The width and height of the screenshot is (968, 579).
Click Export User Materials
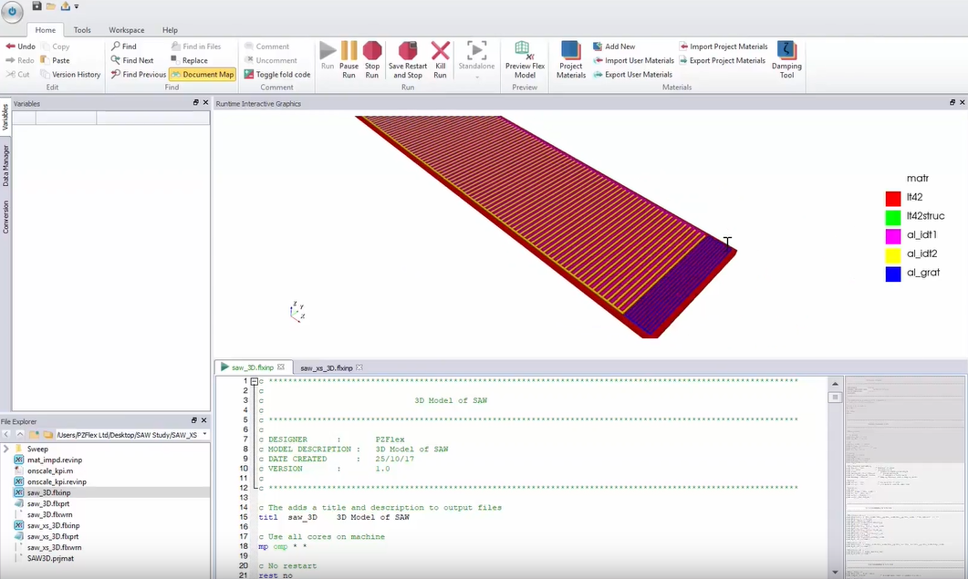[633, 74]
